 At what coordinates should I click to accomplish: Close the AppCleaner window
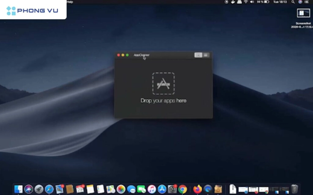coord(118,55)
